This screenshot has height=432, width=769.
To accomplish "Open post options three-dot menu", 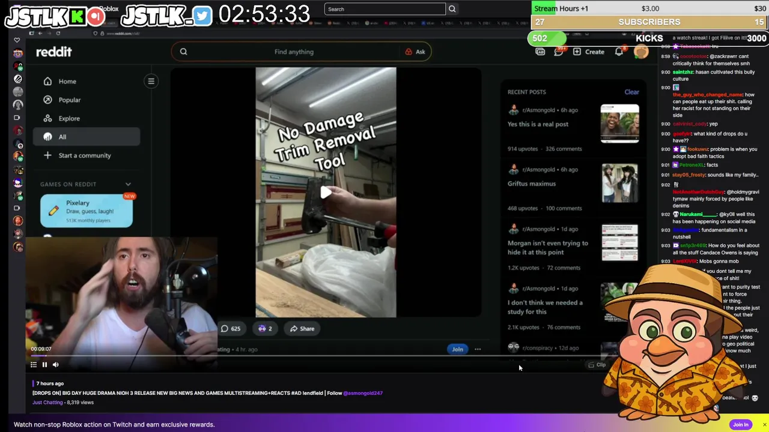I will pyautogui.click(x=478, y=349).
